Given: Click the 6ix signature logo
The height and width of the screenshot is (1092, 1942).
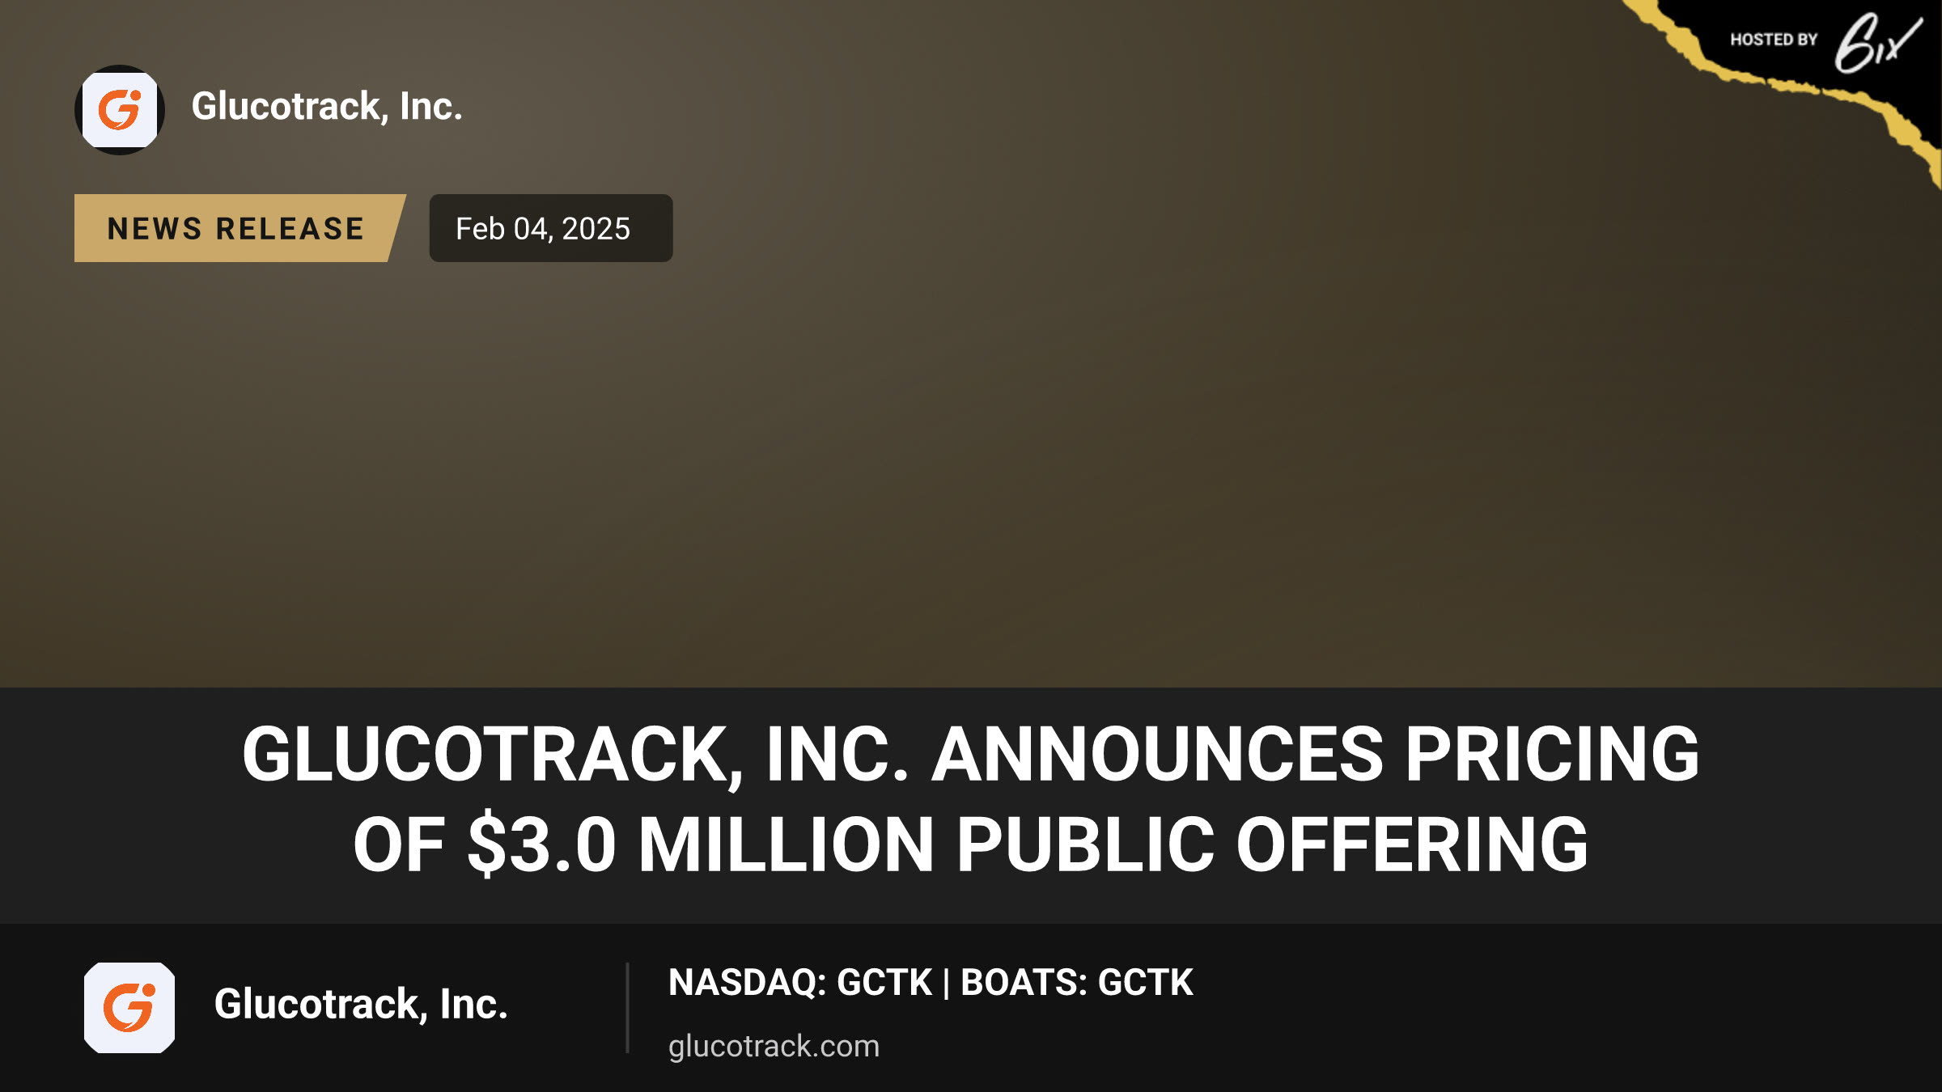Looking at the screenshot, I should (x=1877, y=43).
